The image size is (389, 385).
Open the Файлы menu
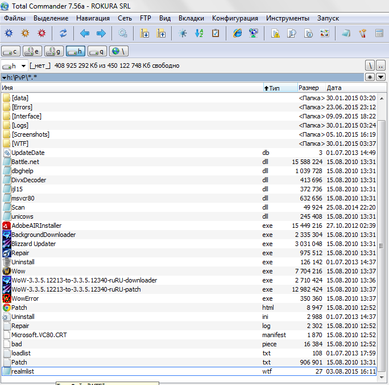pos(15,18)
